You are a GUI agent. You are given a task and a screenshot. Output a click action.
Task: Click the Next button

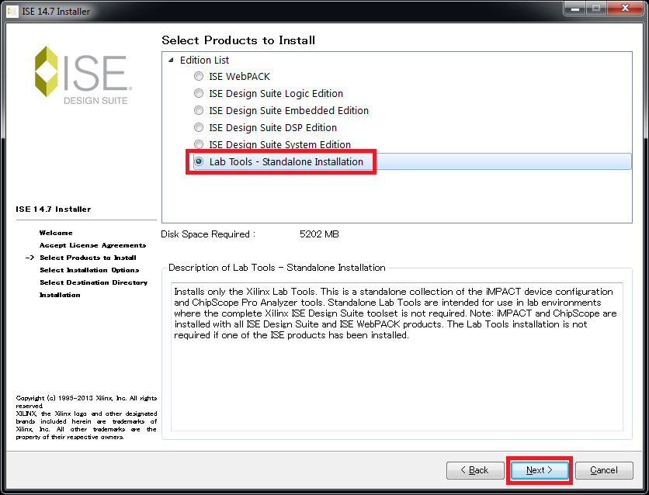pos(540,470)
